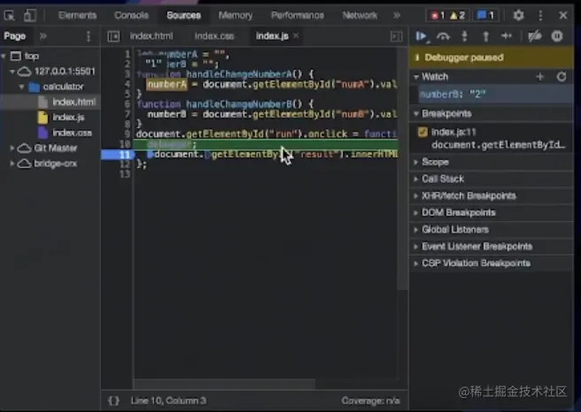The height and width of the screenshot is (412, 581).
Task: Click Line 10, Column 3 status
Action: click(x=168, y=401)
